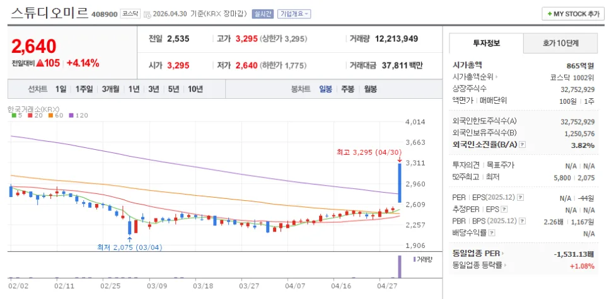Click the 실시간 button
609x299 pixels.
[x=263, y=14]
